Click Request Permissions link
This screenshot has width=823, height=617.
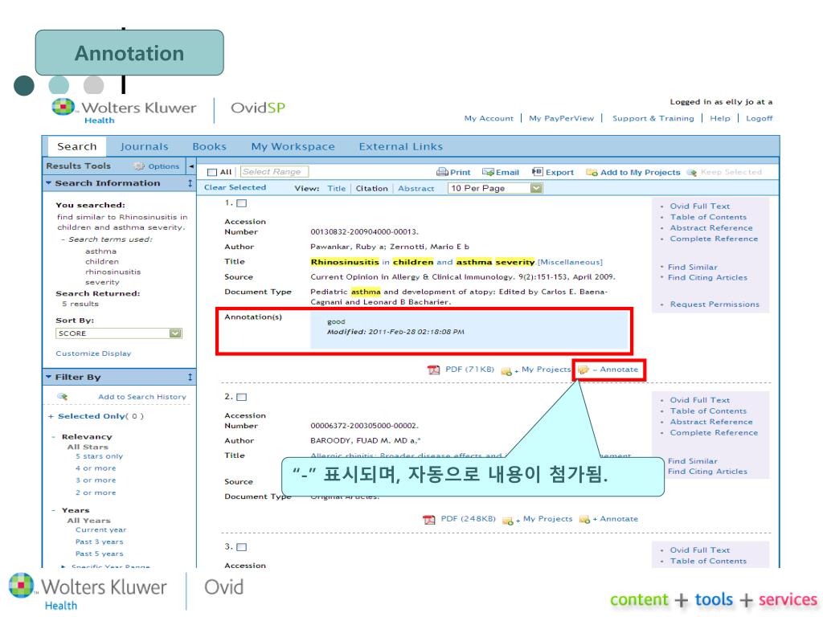tap(714, 304)
